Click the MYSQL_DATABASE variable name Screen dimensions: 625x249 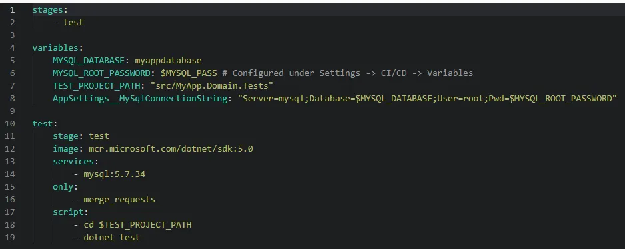click(x=89, y=61)
